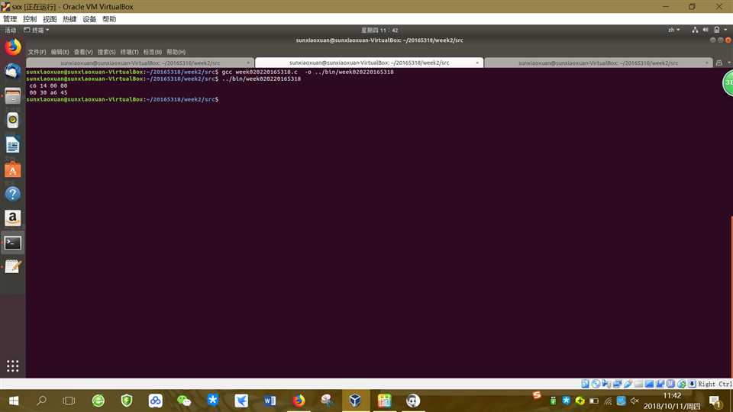Show applications grid at dock bottom
The width and height of the screenshot is (733, 412).
pyautogui.click(x=13, y=365)
